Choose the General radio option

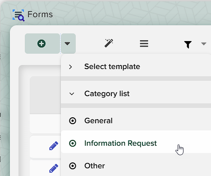point(73,120)
